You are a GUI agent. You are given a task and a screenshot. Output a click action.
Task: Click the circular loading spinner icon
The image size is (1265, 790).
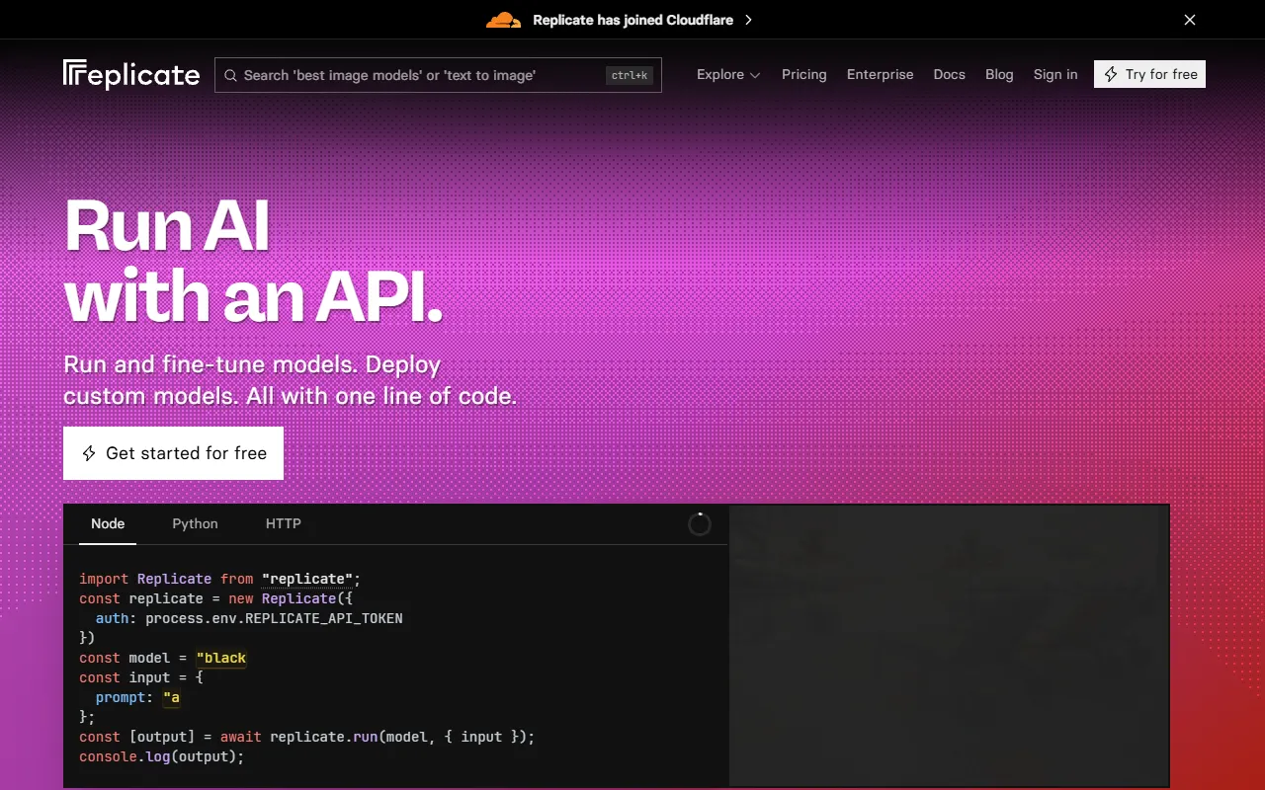click(700, 524)
